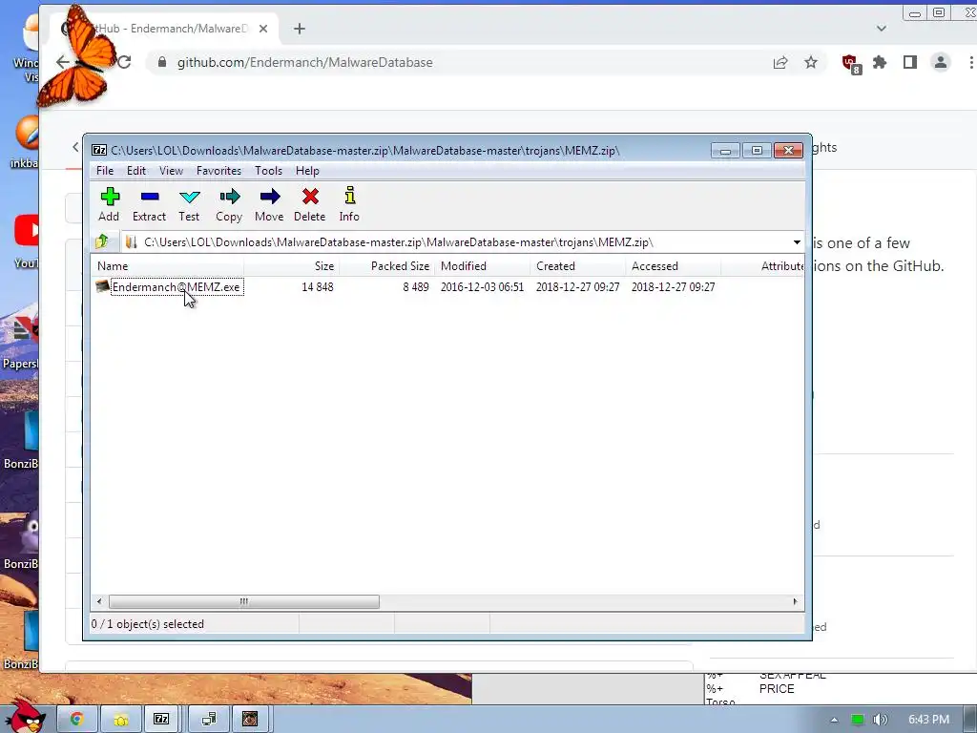Viewport: 977px width, 733px height.
Task: Open the Tools menu in 7-Zip
Action: click(x=268, y=170)
